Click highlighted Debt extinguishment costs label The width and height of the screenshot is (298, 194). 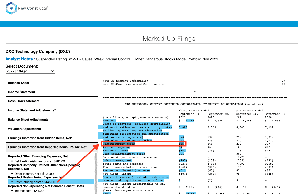124,154
